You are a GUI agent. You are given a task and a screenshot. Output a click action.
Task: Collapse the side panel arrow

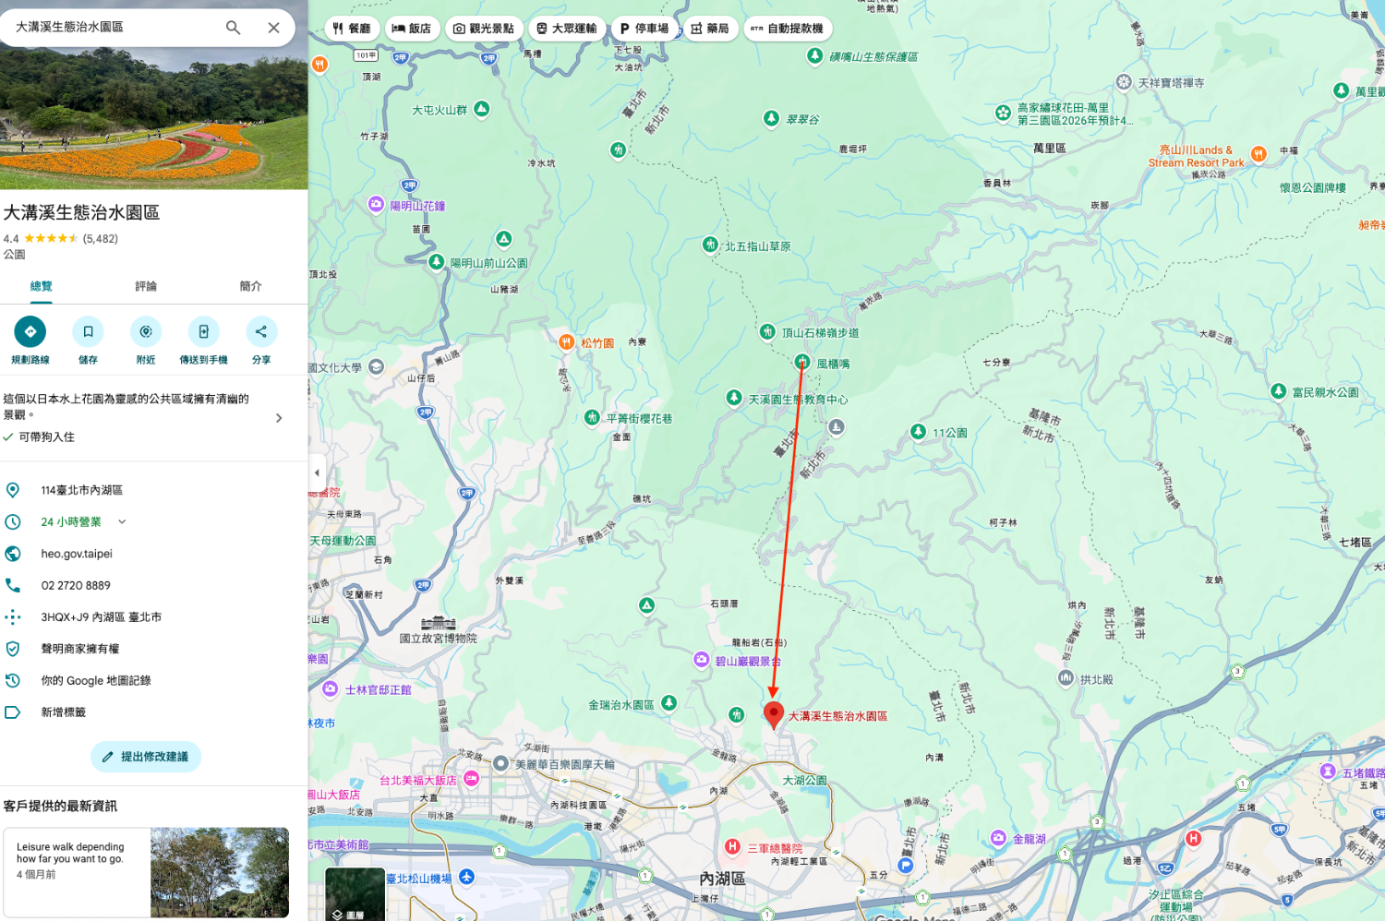(317, 472)
